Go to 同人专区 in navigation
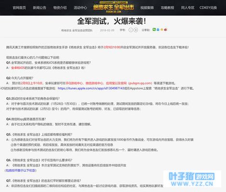Image resolution: width=226 pixels, height=192 pixels. 188,8
